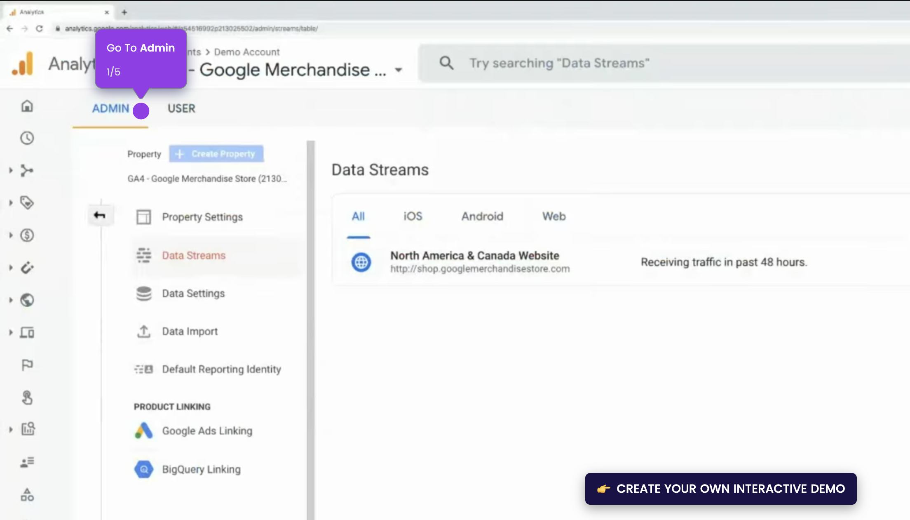Click the Home icon in the sidebar
Viewport: 910px width, 520px height.
pyautogui.click(x=26, y=106)
